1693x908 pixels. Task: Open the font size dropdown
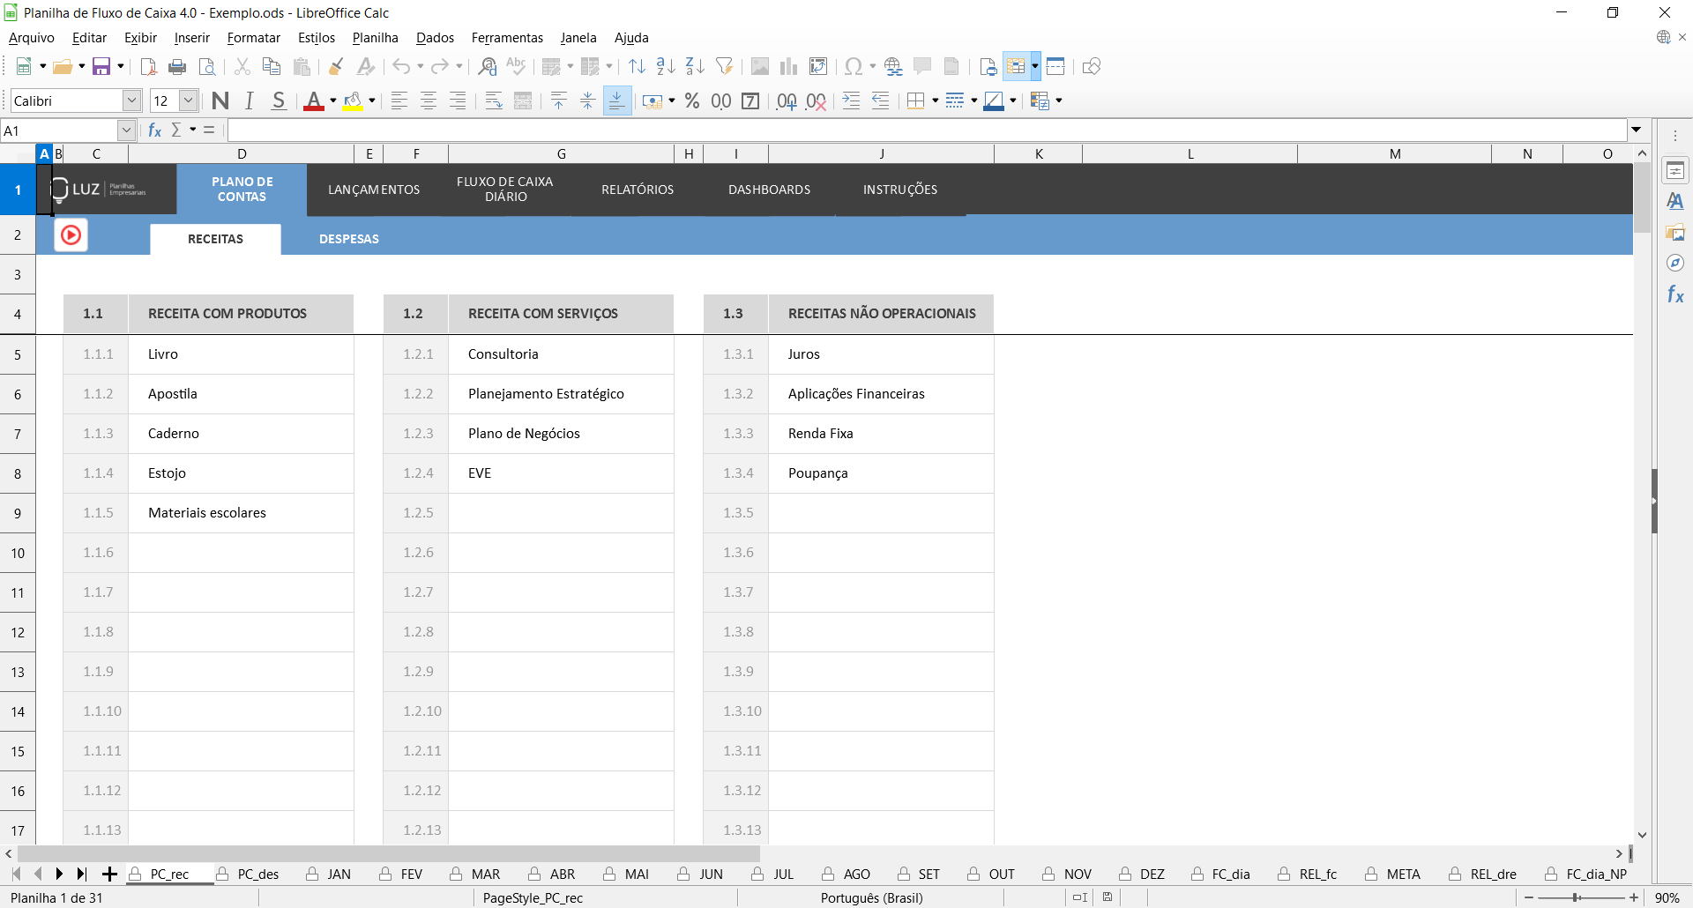coord(188,101)
